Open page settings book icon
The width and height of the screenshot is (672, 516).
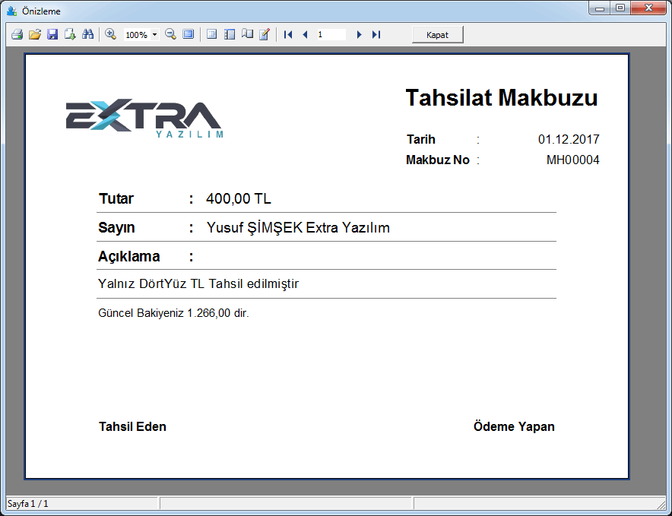point(247,34)
